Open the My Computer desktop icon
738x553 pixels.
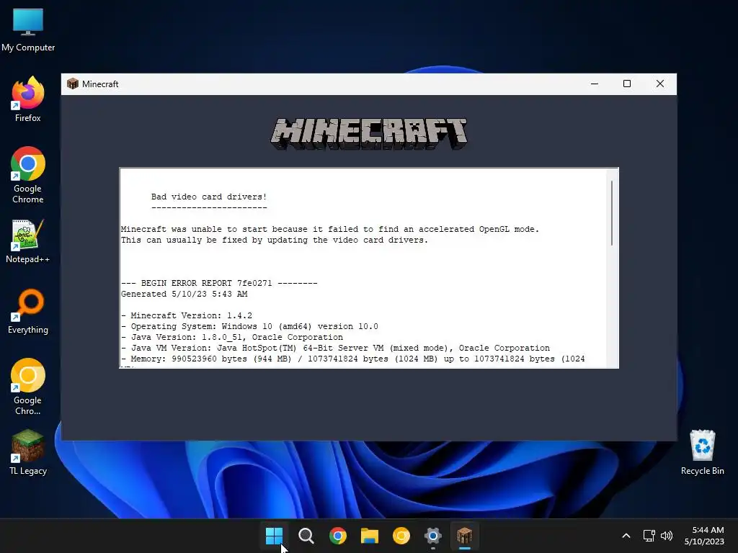28,30
